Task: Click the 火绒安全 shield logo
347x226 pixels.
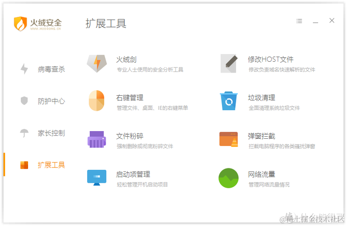Action: coord(20,23)
